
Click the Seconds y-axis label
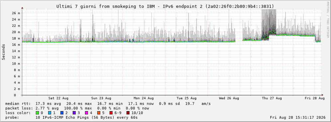coord(4,52)
